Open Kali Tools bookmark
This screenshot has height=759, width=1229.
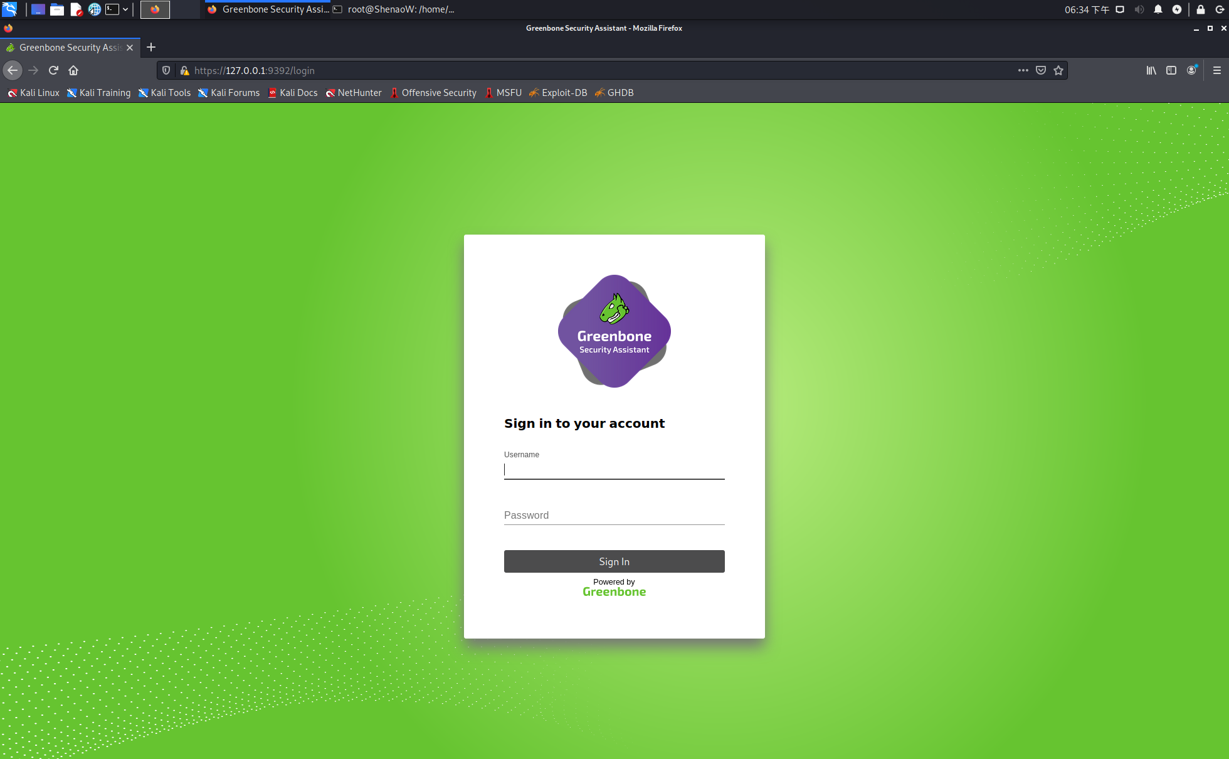pos(164,93)
